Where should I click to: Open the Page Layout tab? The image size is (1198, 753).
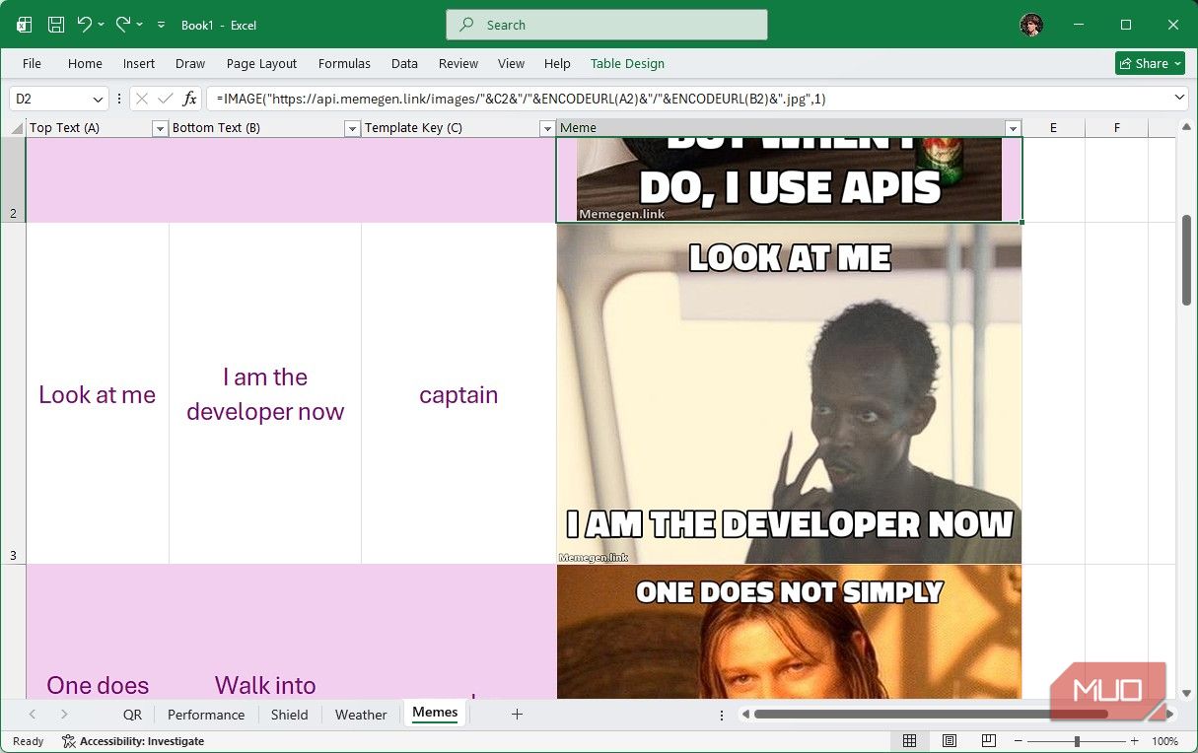[x=261, y=63]
